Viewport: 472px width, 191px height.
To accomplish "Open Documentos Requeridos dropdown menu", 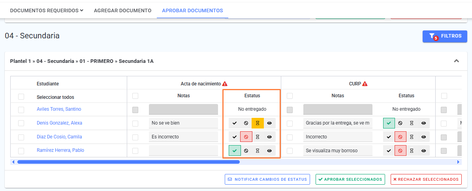I will 47,11.
